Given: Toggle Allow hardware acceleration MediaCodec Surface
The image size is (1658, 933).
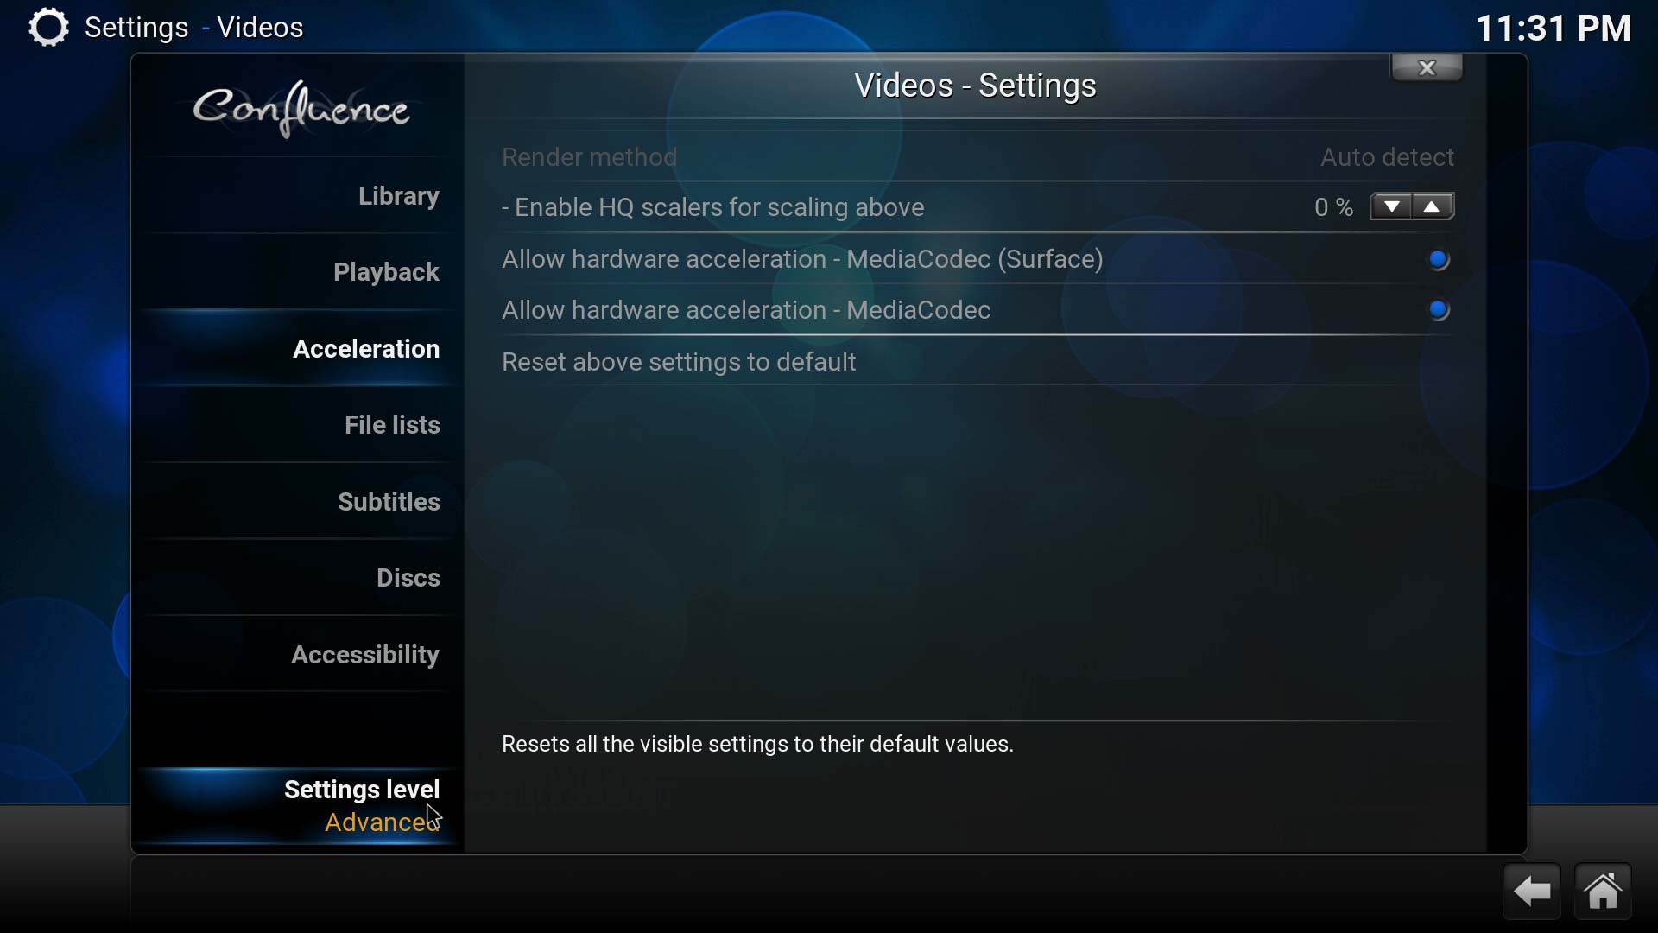Looking at the screenshot, I should (x=1438, y=258).
